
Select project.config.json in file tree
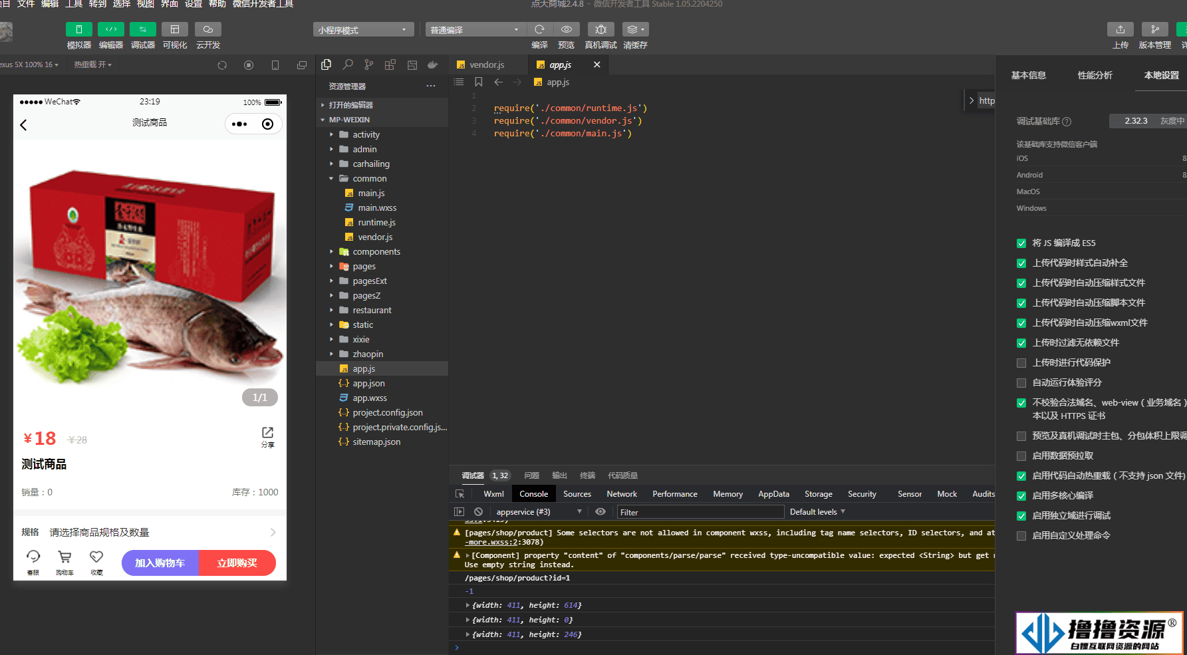pos(388,412)
